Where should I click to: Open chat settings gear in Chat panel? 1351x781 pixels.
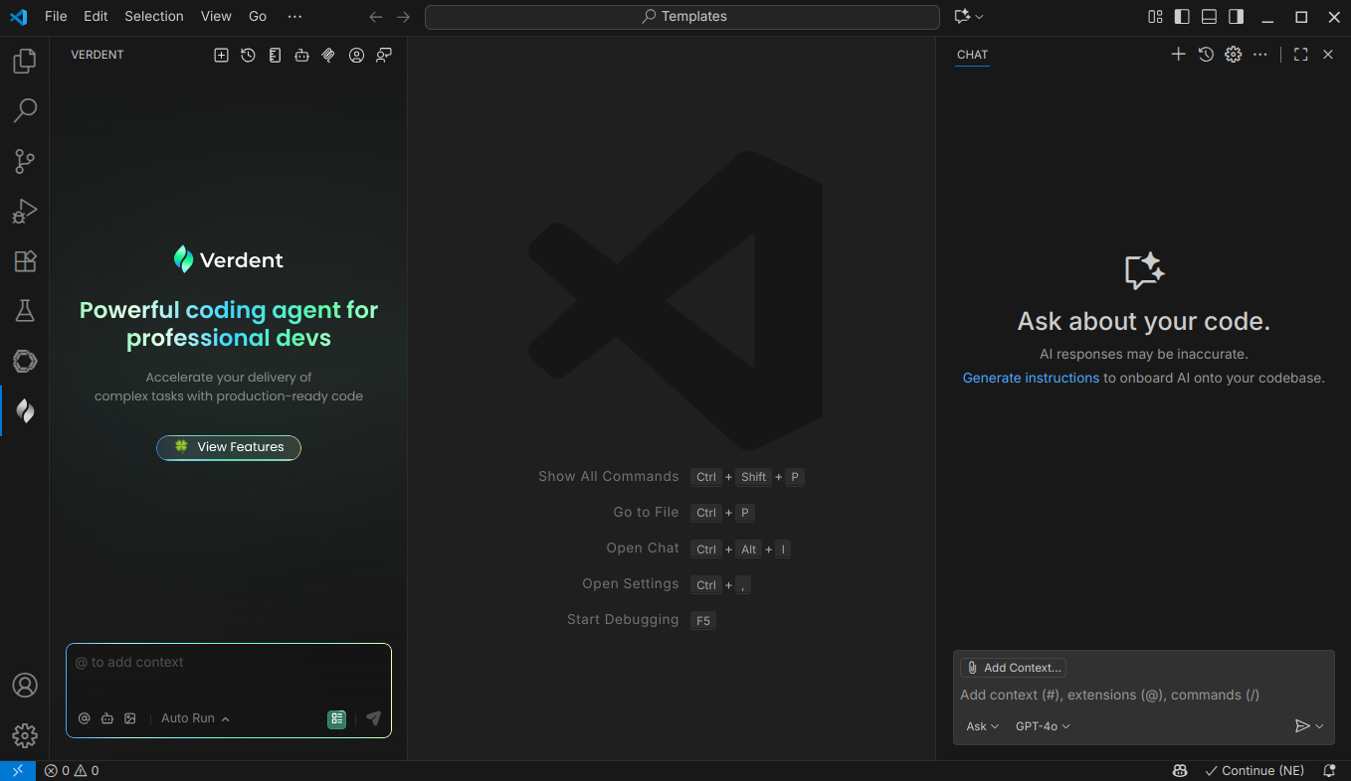pyautogui.click(x=1233, y=55)
